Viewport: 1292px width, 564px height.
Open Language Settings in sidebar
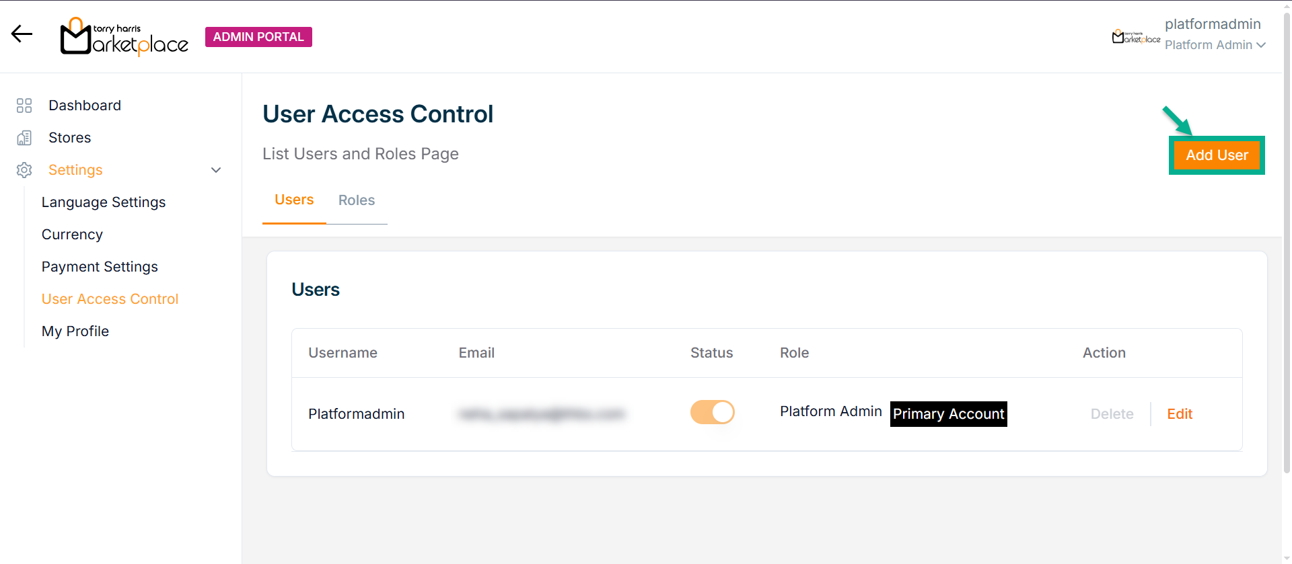(x=104, y=202)
